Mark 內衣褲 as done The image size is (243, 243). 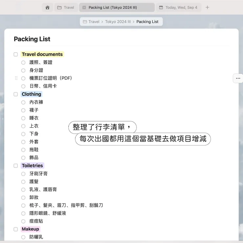23,102
